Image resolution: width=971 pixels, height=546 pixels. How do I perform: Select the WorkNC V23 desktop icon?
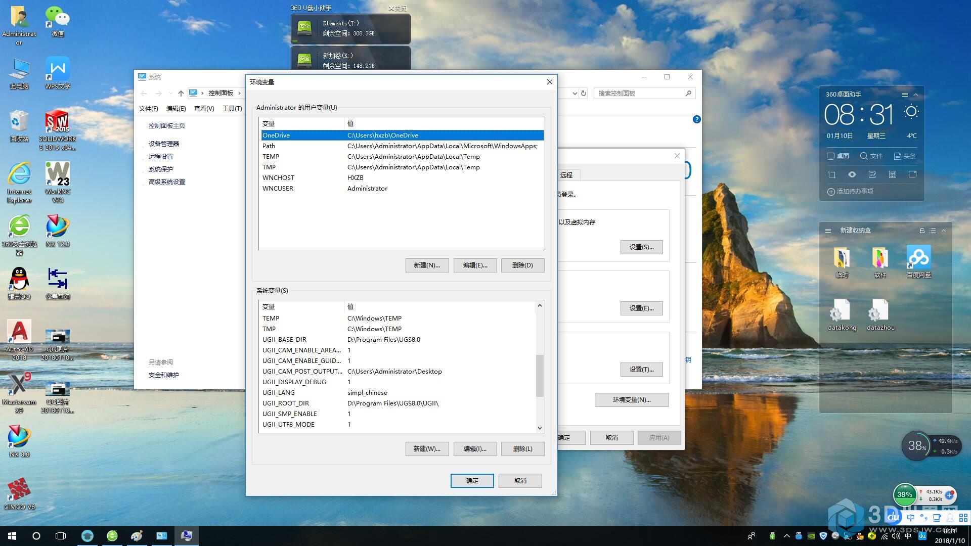[57, 183]
